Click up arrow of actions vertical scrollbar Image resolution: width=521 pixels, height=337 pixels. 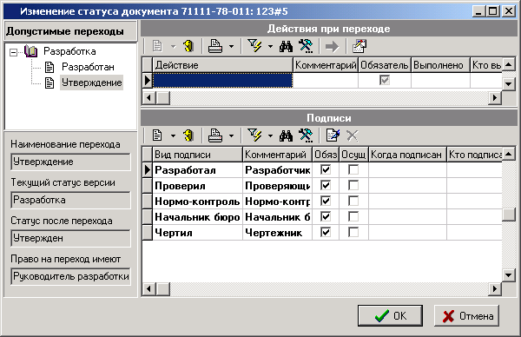[x=508, y=64]
